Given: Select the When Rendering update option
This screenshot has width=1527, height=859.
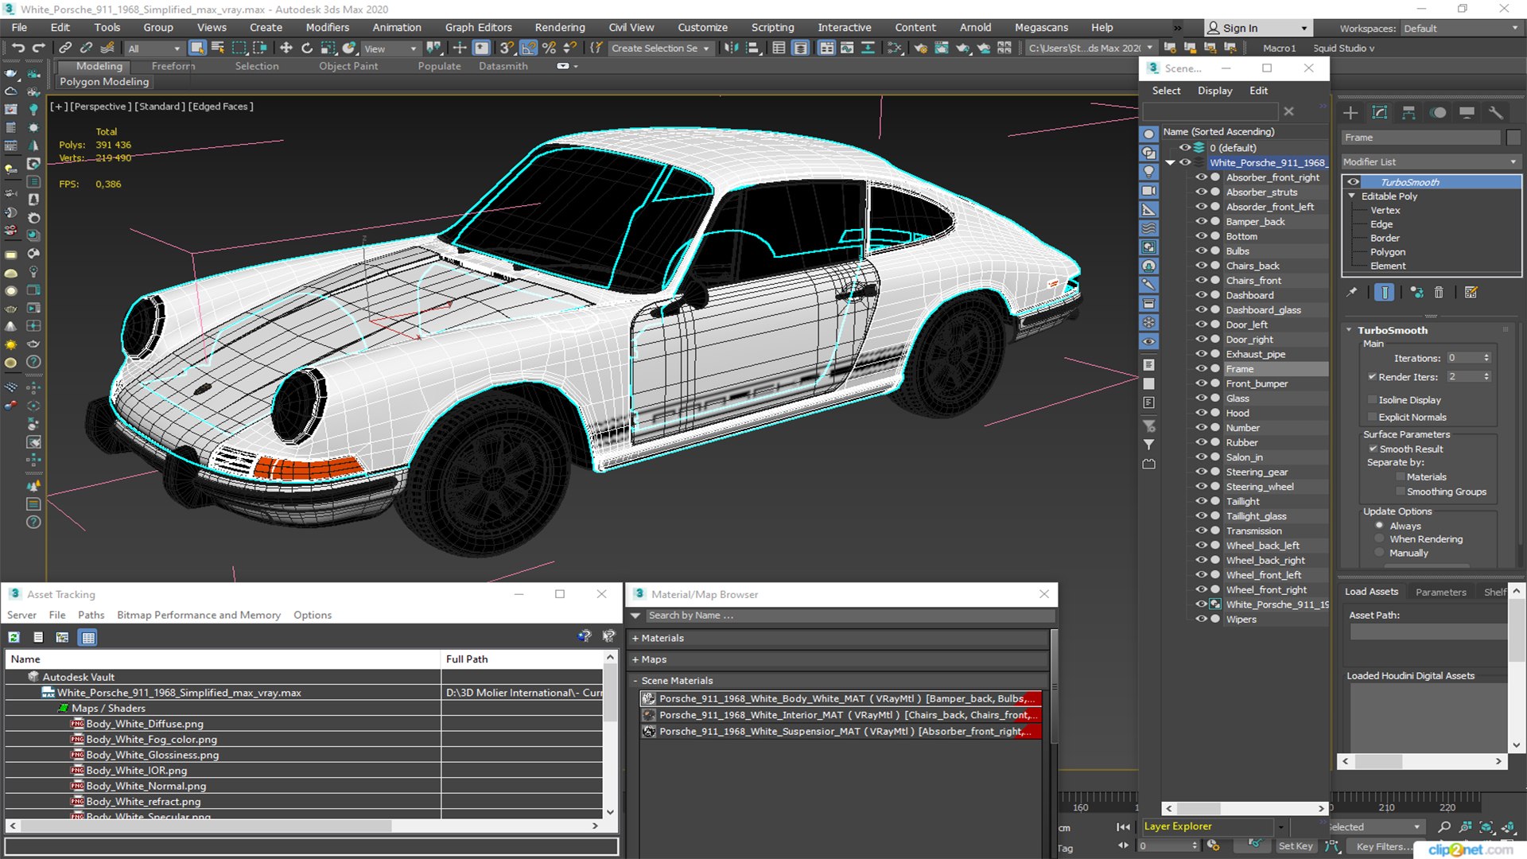Looking at the screenshot, I should (1380, 539).
